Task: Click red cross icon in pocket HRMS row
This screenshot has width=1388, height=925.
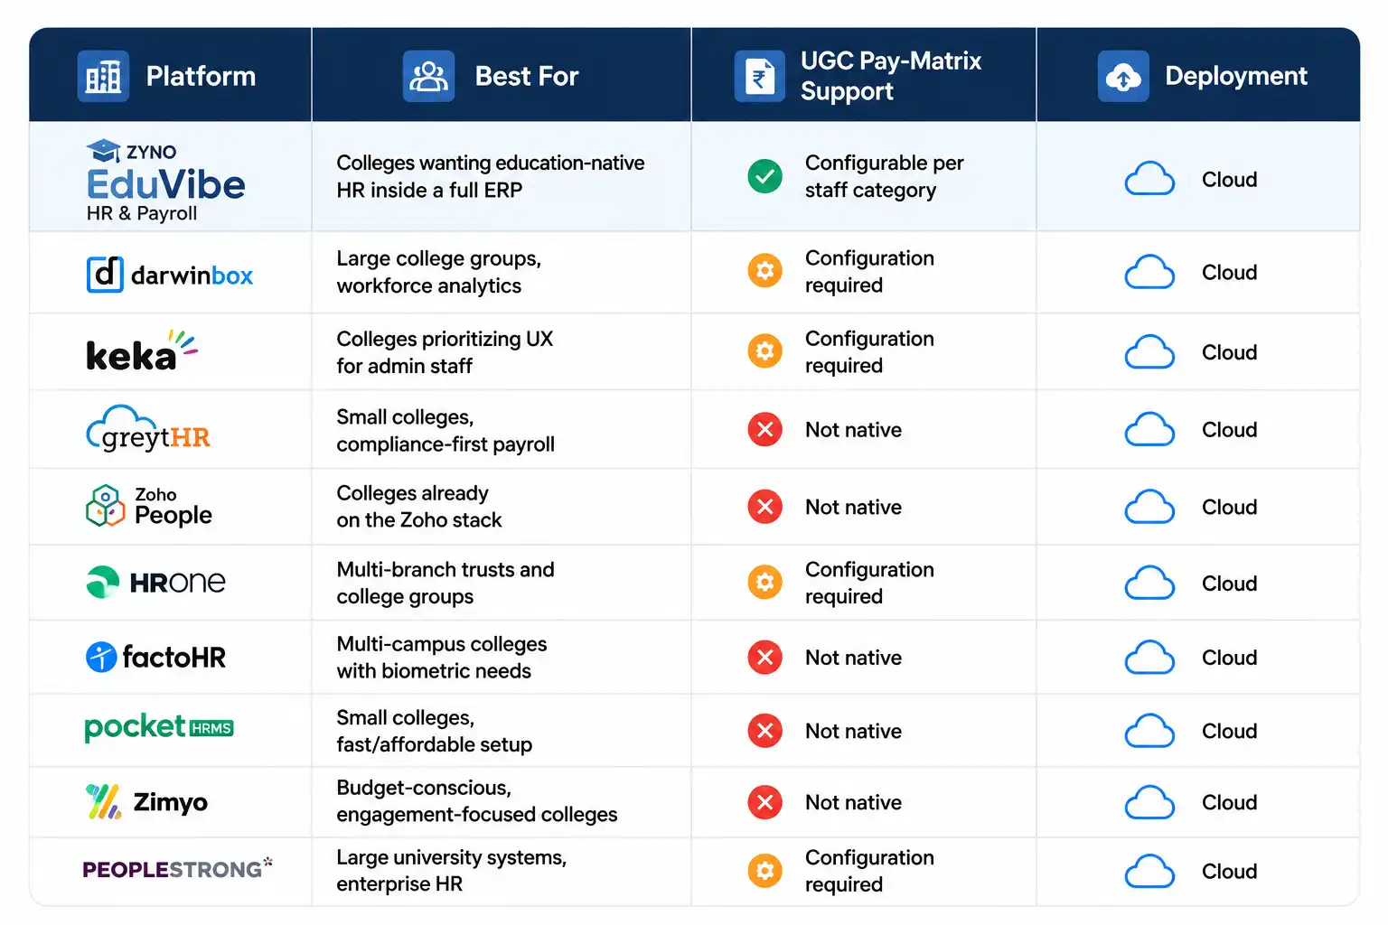Action: 765,731
